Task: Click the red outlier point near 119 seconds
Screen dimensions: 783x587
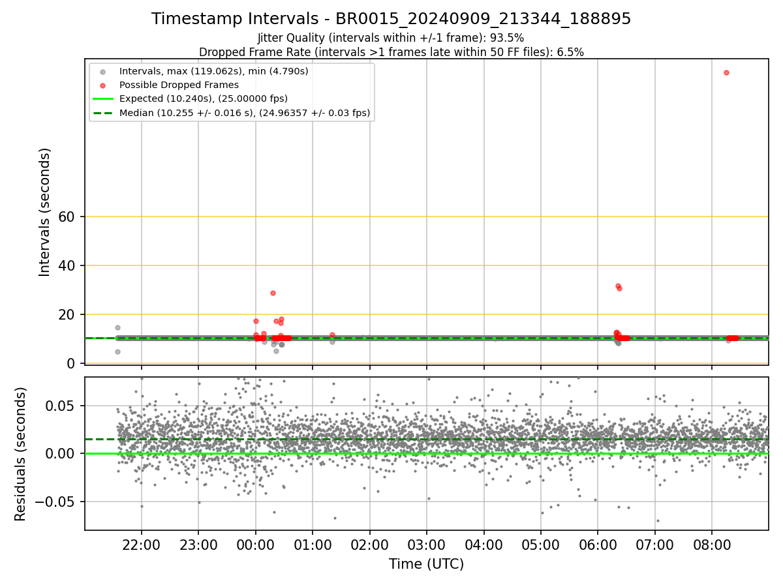Action: [x=726, y=72]
